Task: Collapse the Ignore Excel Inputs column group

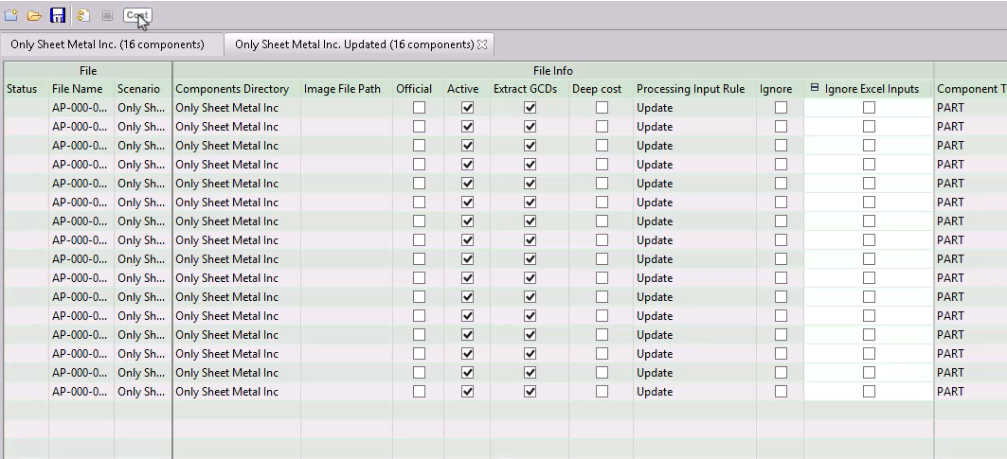Action: click(x=815, y=89)
